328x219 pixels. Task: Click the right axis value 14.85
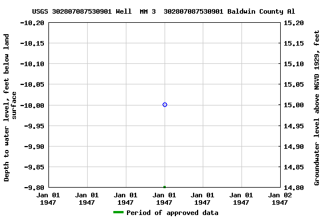[x=293, y=167]
